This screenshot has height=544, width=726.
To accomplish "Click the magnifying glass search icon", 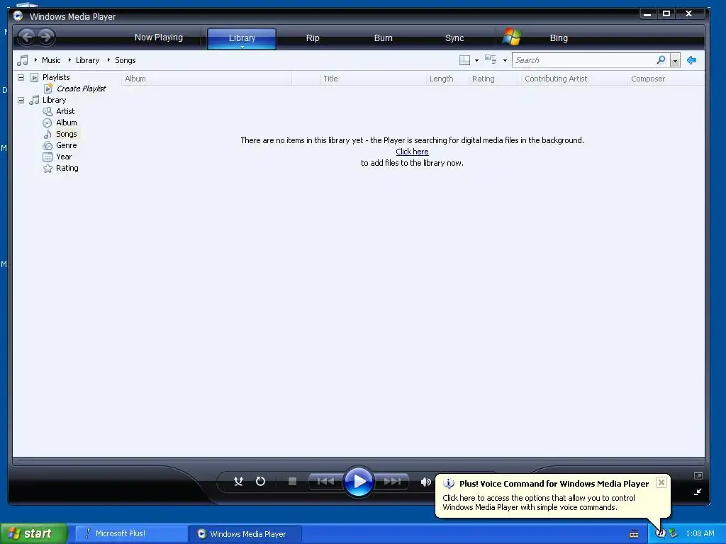I will point(661,59).
